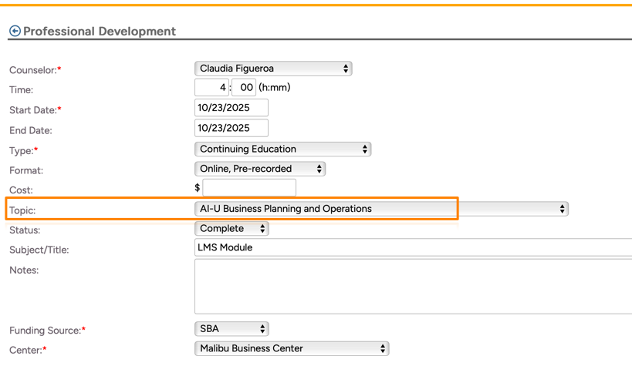Expand the Type dropdown showing Continuing Education
The image size is (632, 366).
[282, 149]
